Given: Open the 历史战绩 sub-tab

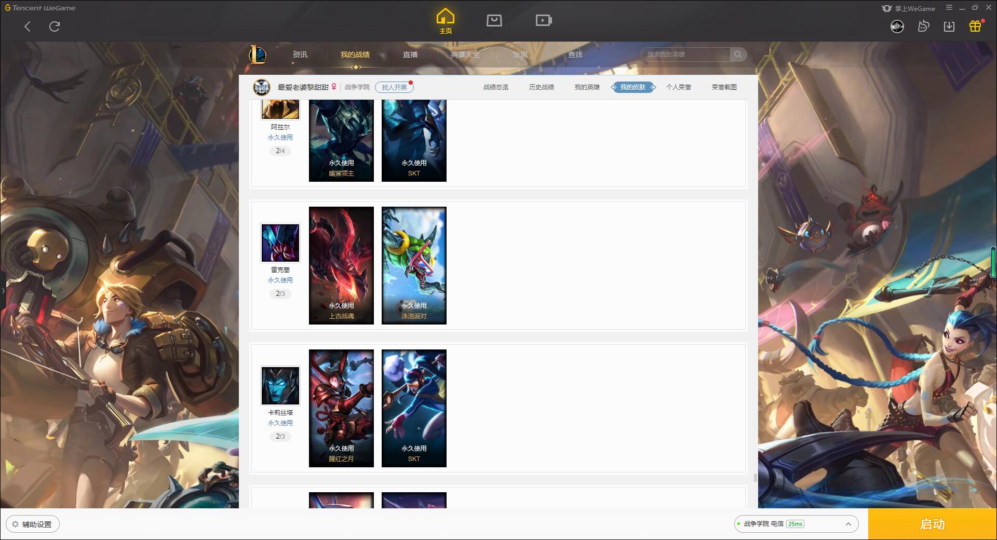Looking at the screenshot, I should pyautogui.click(x=542, y=87).
